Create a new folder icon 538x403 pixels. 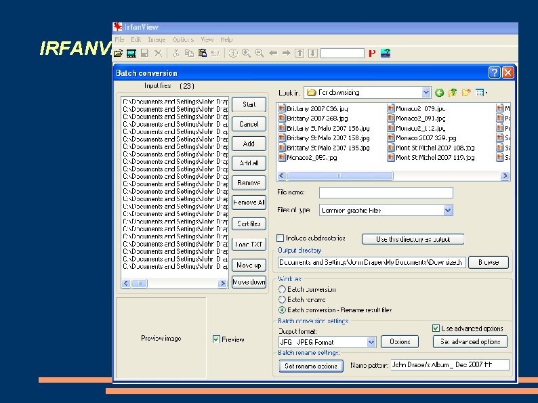pos(466,93)
